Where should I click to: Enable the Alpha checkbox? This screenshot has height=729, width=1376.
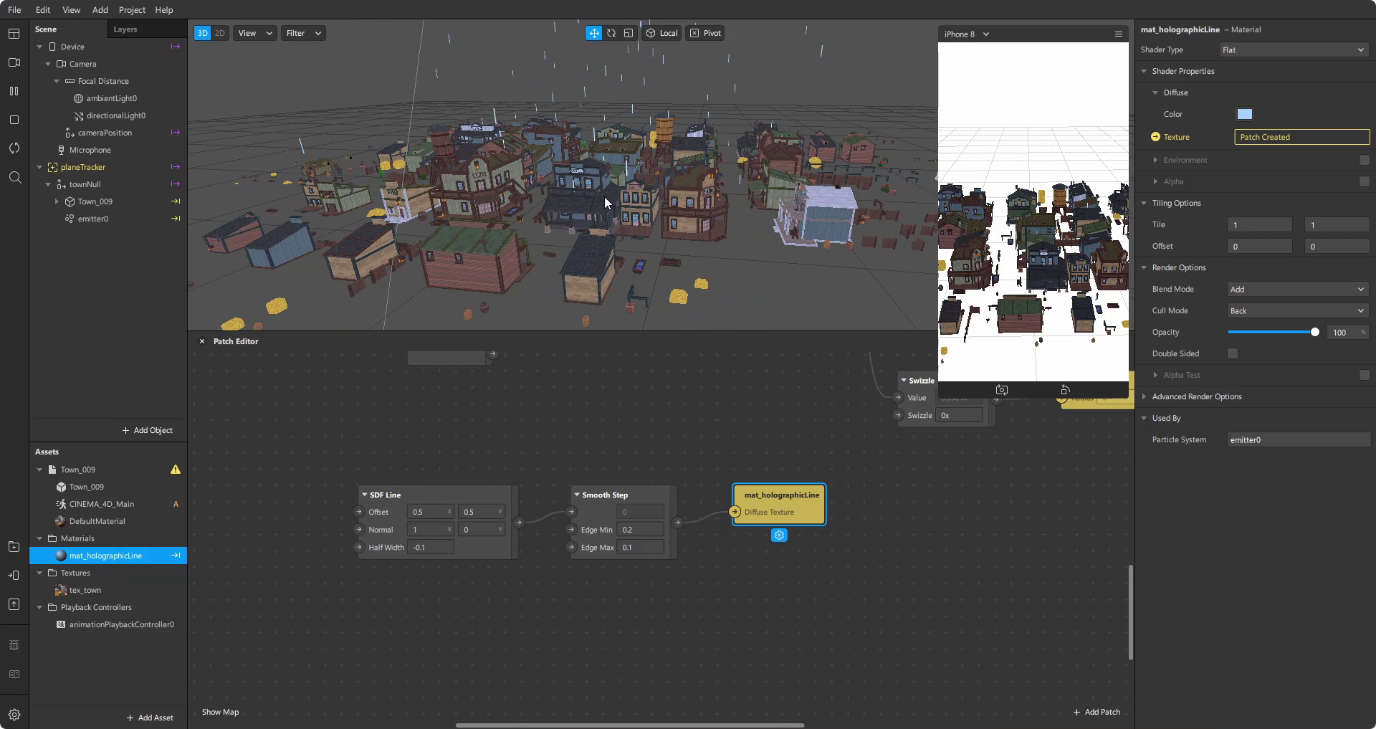[1364, 181]
